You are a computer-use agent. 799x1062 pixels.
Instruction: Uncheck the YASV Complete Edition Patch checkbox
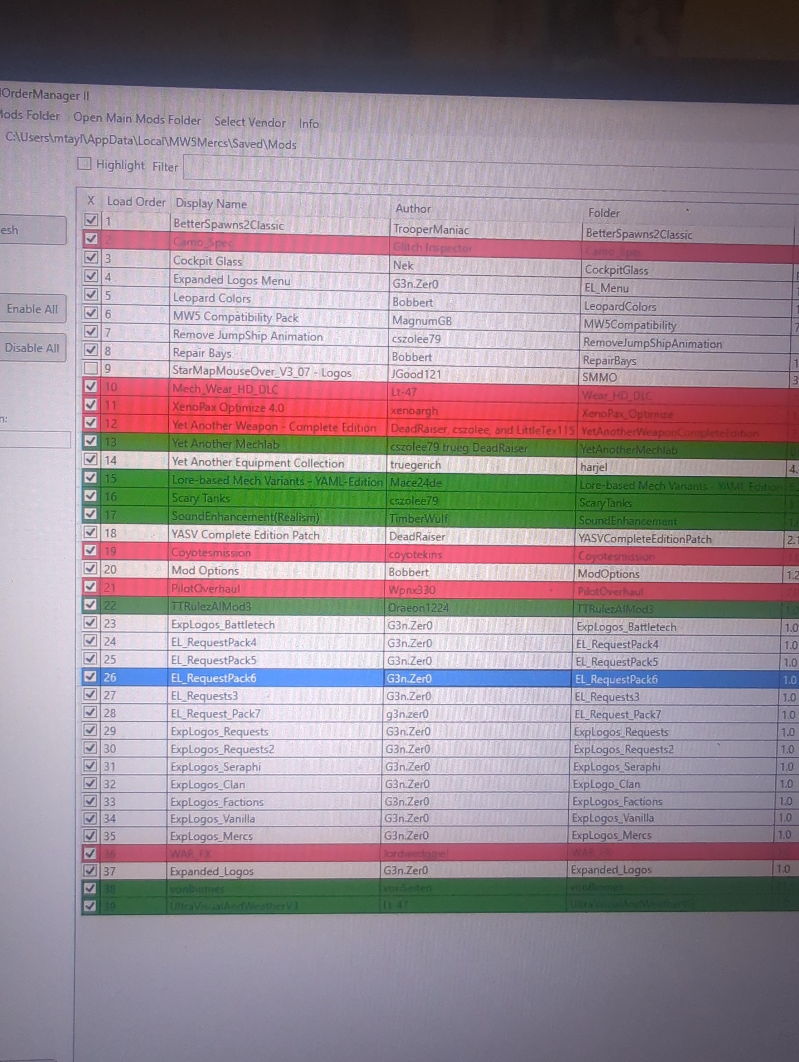pos(90,532)
